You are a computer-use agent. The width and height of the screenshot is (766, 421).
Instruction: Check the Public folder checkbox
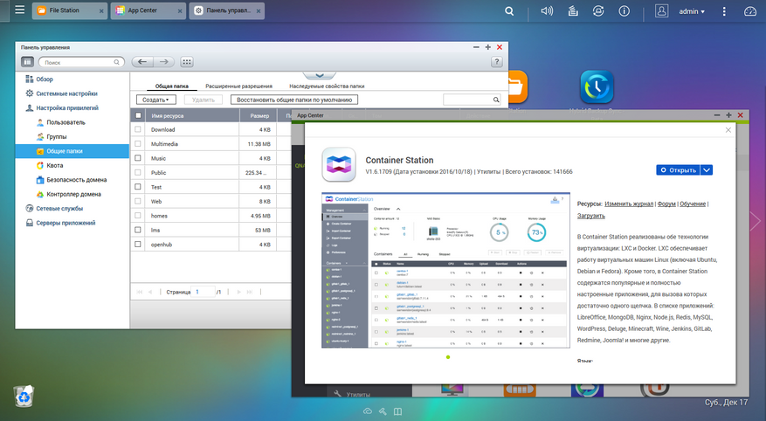pyautogui.click(x=138, y=172)
